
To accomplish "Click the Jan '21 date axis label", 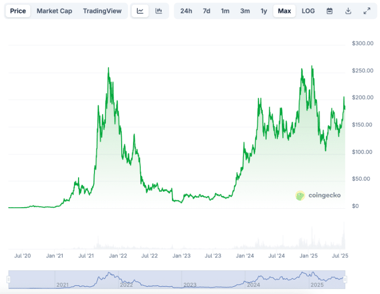I will (54, 255).
